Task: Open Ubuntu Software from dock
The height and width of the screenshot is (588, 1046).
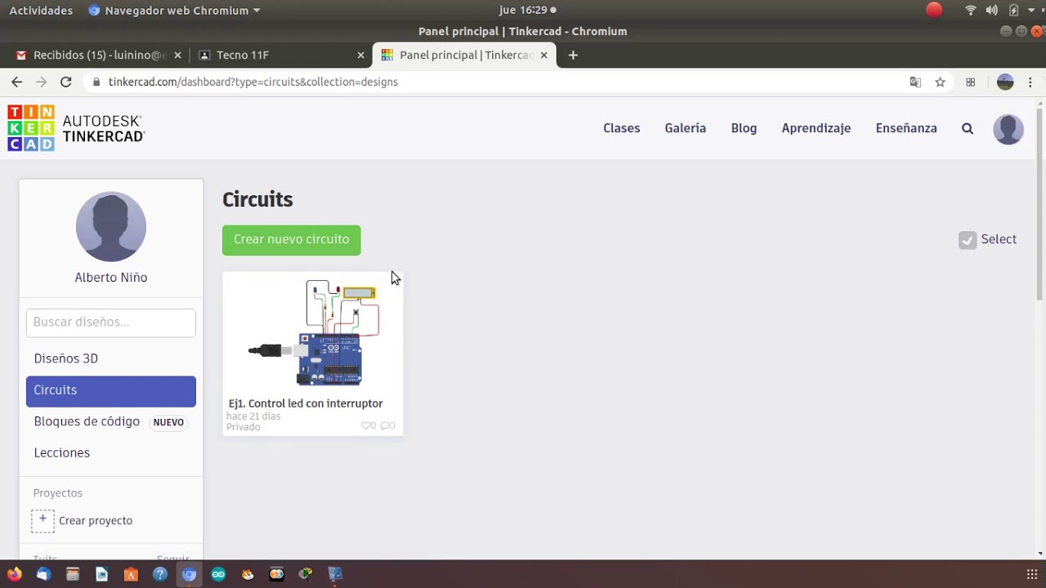Action: point(131,574)
